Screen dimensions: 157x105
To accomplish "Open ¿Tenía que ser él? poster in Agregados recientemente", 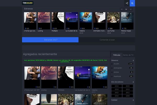I will coord(32,77).
